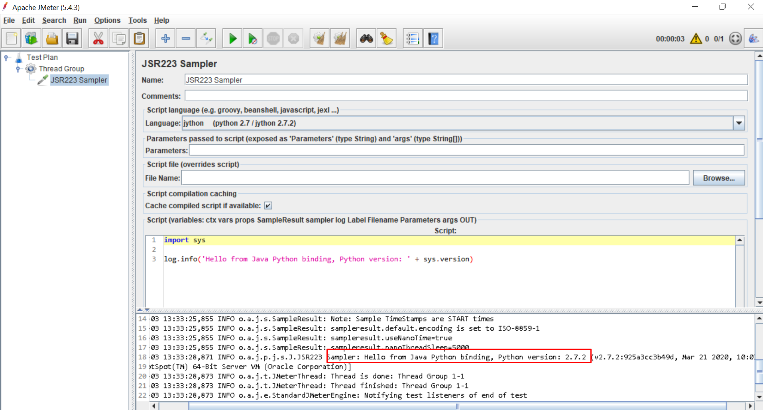Click the Templates toolbar icon
Viewport: 763px width, 410px height.
point(31,39)
